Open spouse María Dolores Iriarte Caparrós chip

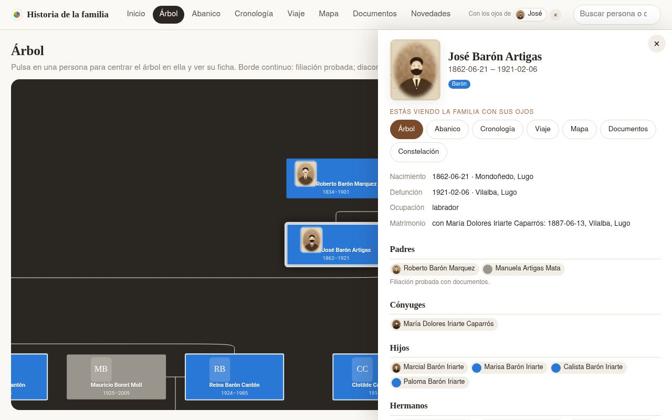[x=444, y=324]
